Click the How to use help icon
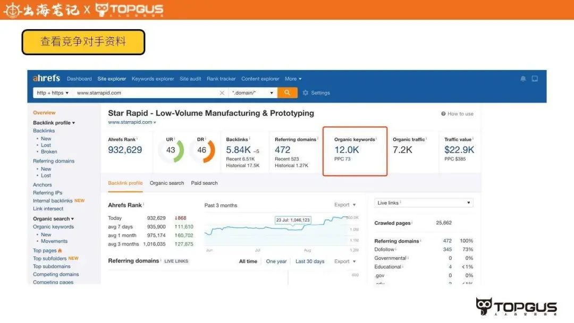The width and height of the screenshot is (574, 323). pos(443,114)
